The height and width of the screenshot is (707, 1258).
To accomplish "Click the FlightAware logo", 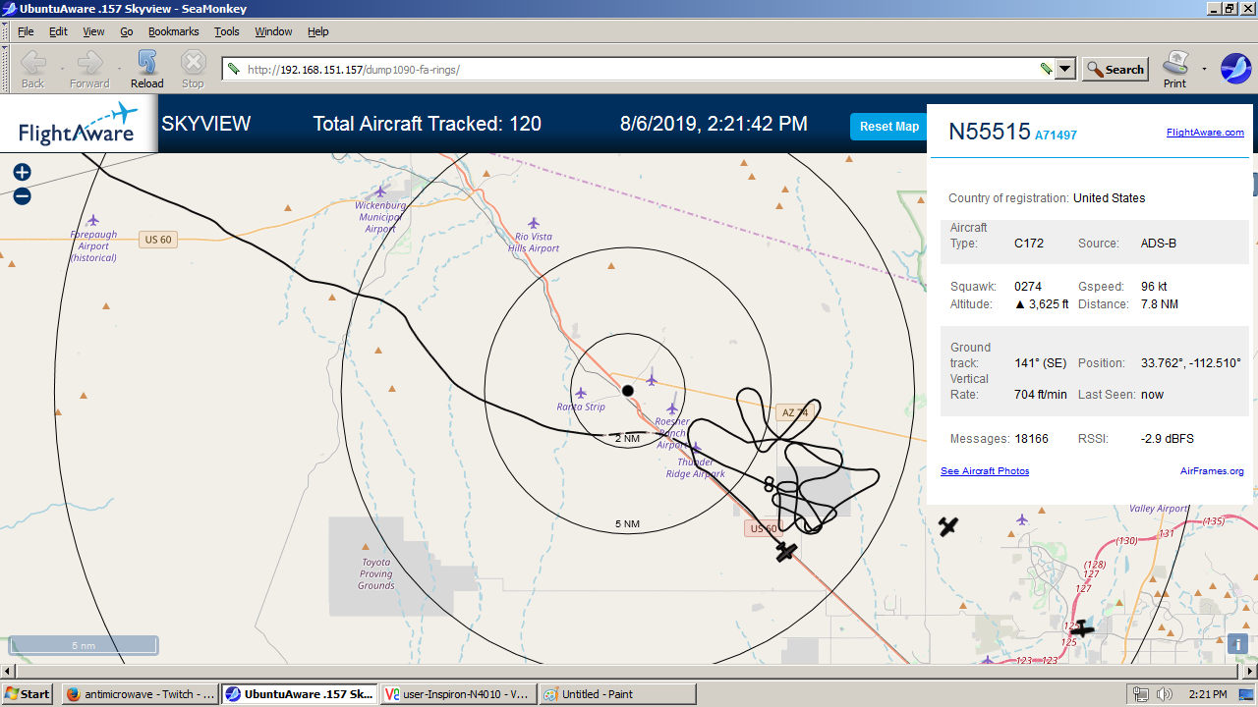I will coord(78,124).
